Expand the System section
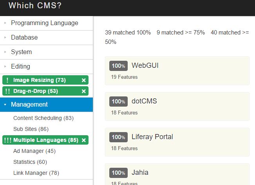Image resolution: width=255 pixels, height=185 pixels. click(x=21, y=52)
